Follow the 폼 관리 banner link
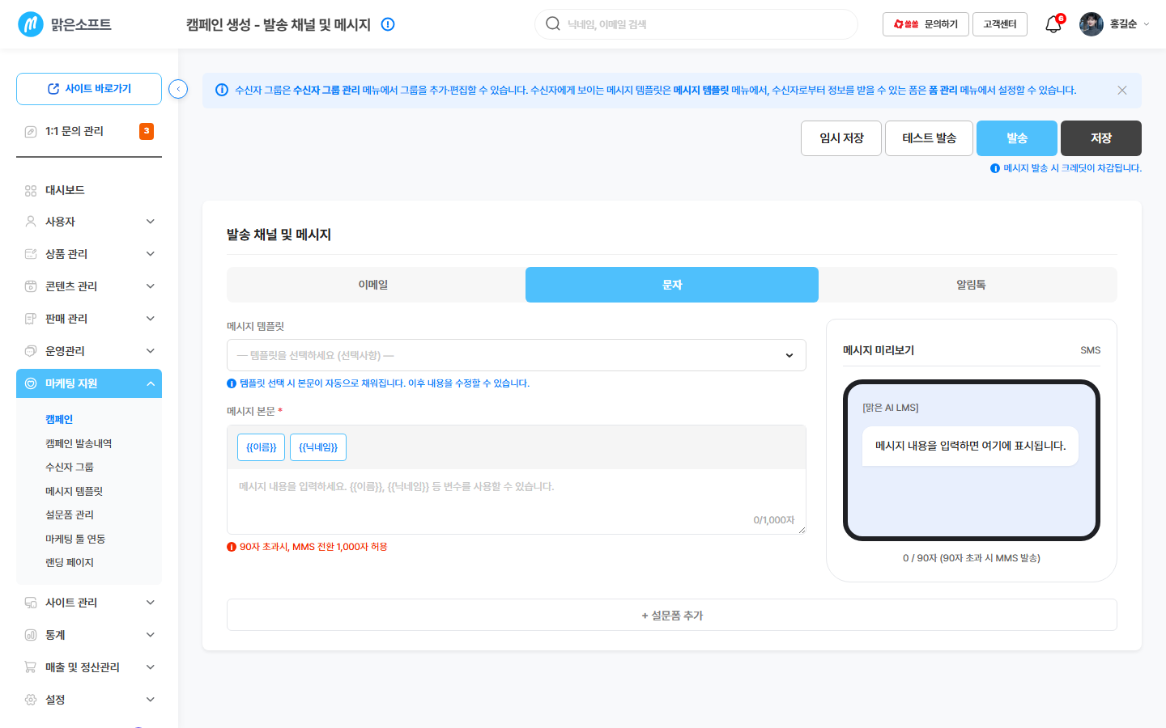 coord(943,90)
